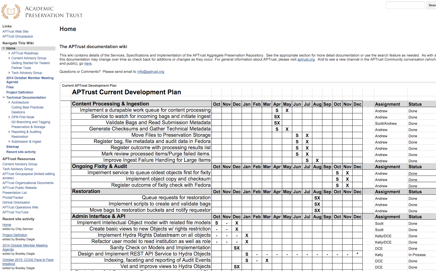436x271 pixels.
Task: Expand the APTrust Roadmap tree arrow
Action: [x=9, y=53]
